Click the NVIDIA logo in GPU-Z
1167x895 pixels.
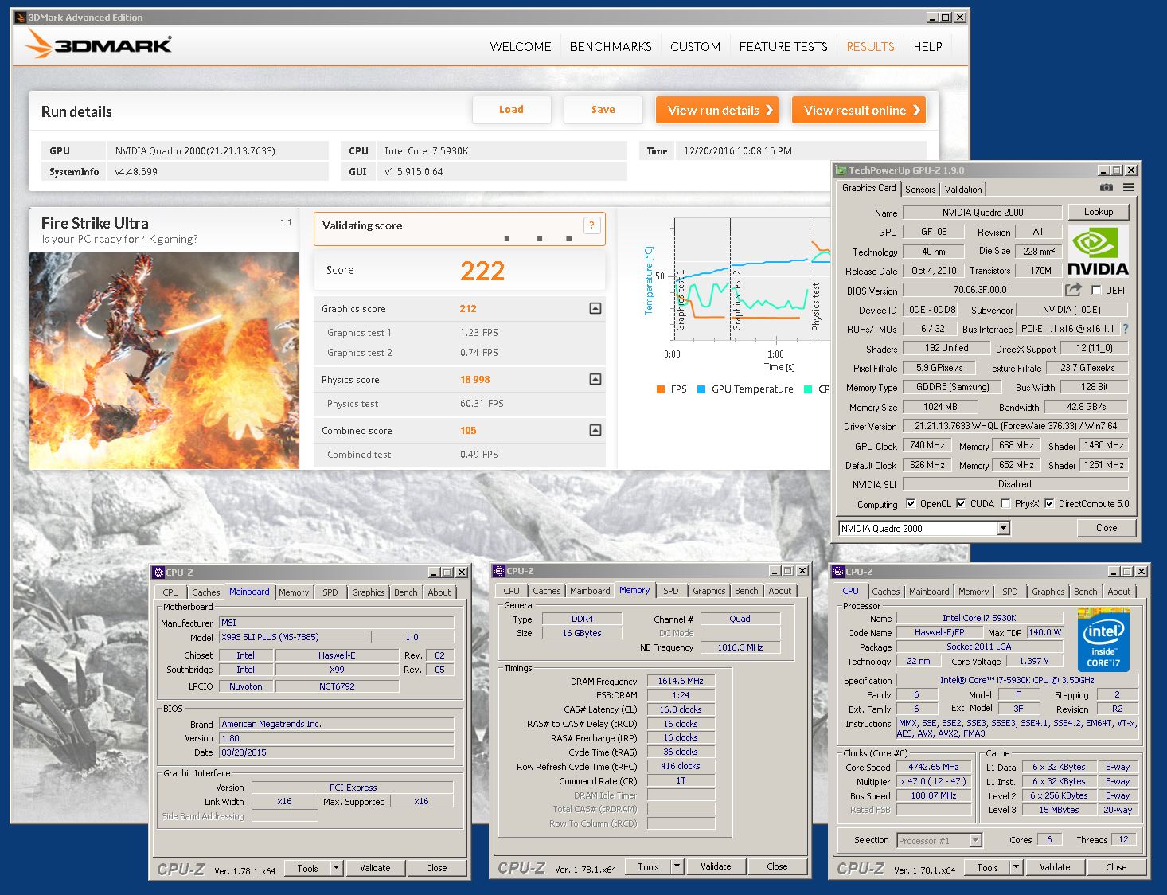pos(1098,251)
